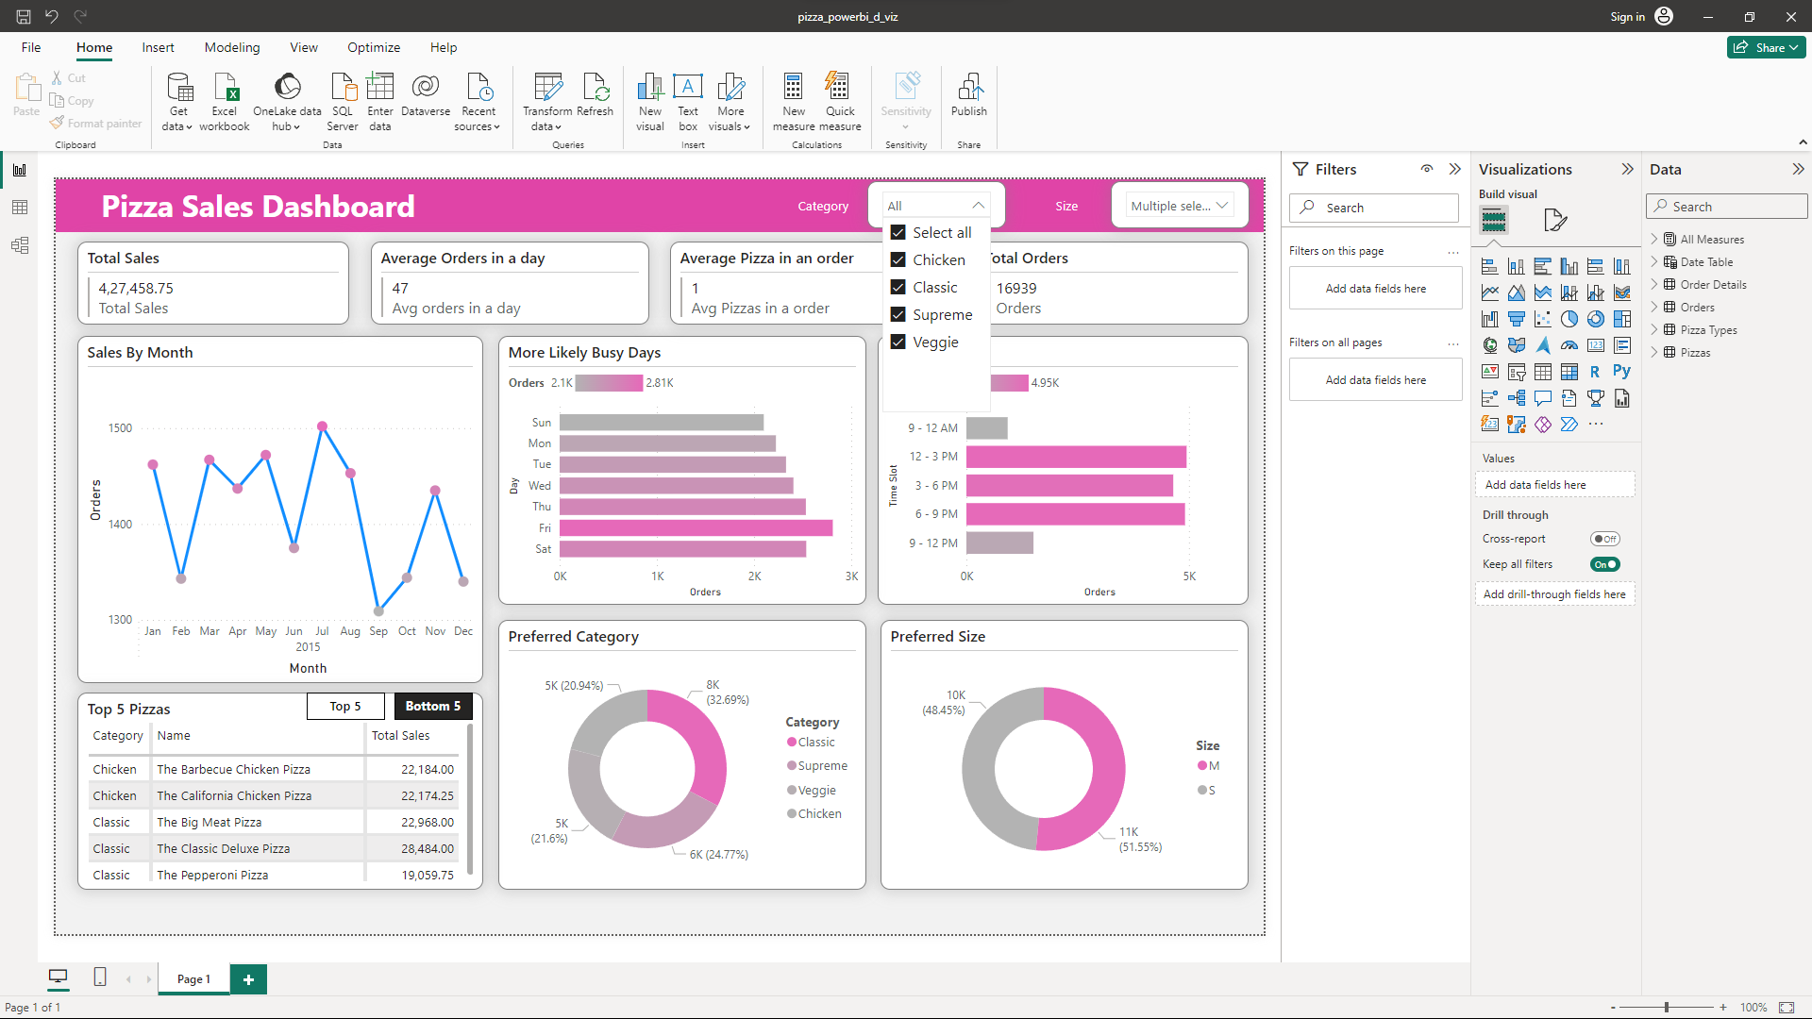Switch to Table view in left sidebar

click(20, 208)
